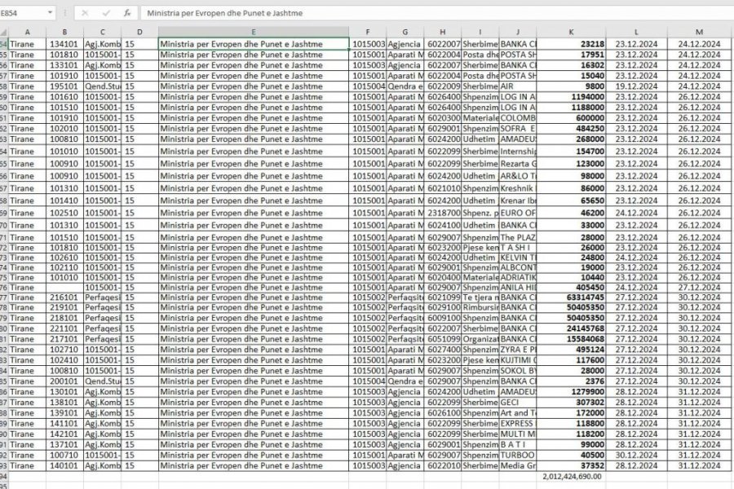Image resolution: width=734 pixels, height=489 pixels.
Task: Click the Insert Function fx icon
Action: point(126,14)
